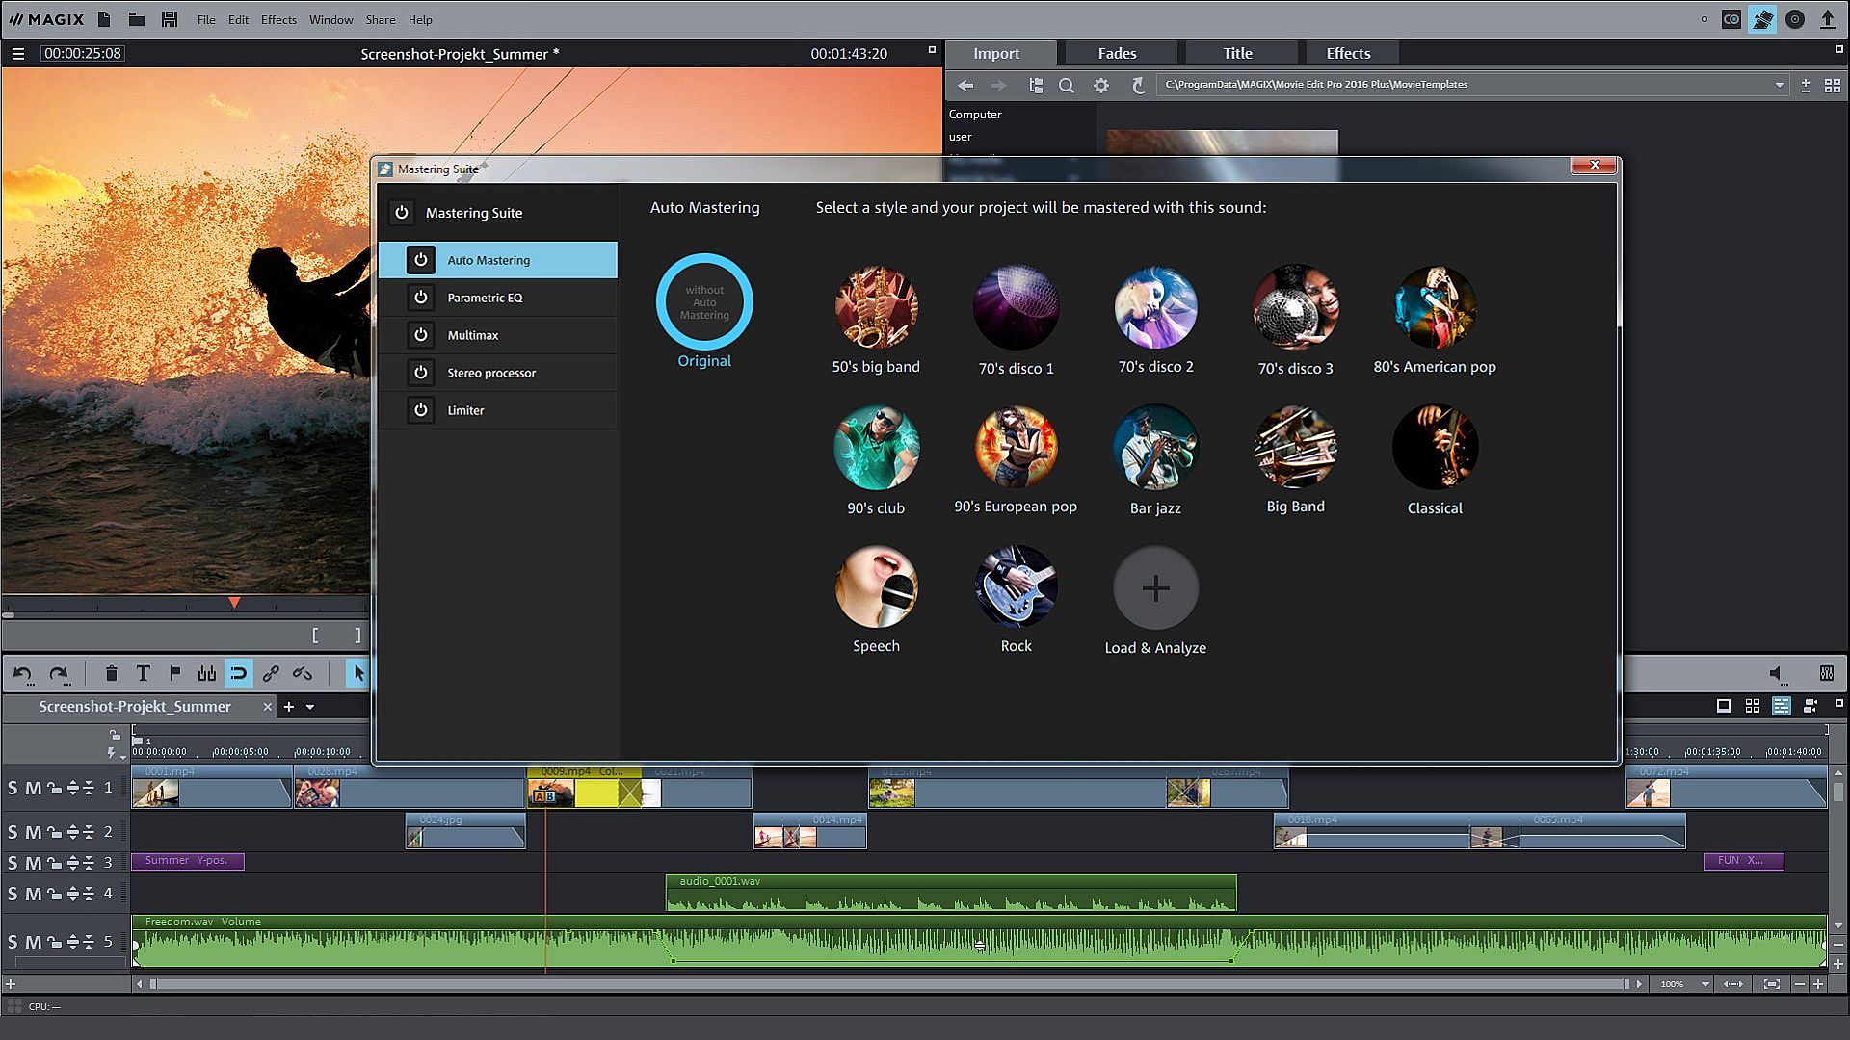
Task: Click the delete trash icon in toolbar
Action: click(x=111, y=674)
